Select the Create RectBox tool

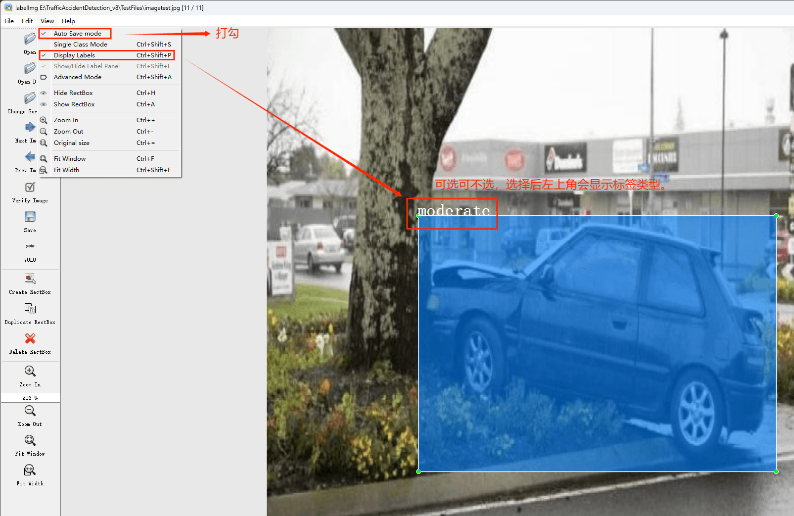(x=30, y=279)
